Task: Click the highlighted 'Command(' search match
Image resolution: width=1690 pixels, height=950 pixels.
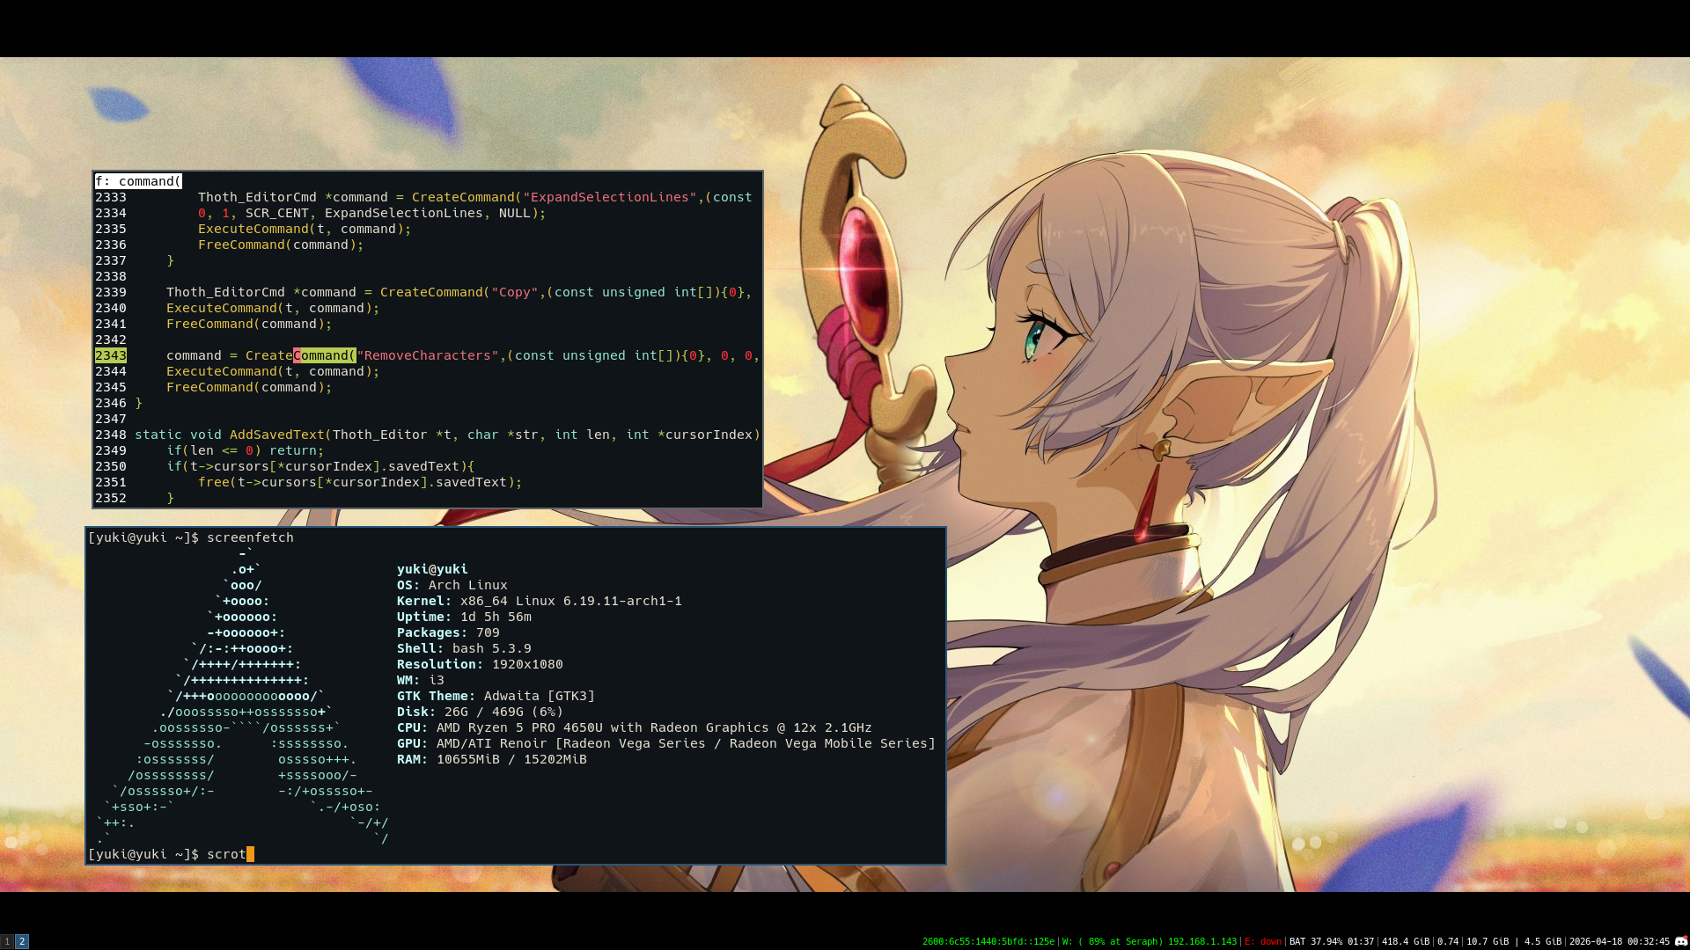Action: (x=324, y=355)
